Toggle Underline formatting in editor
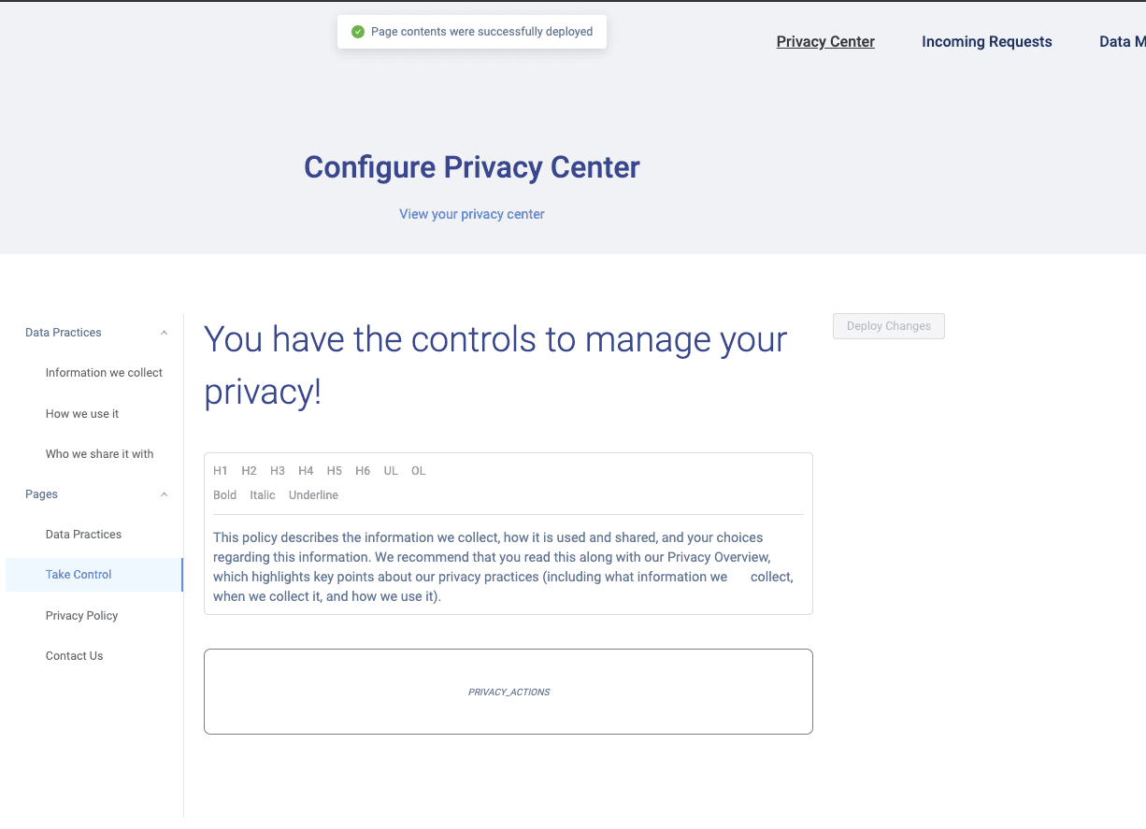This screenshot has width=1146, height=829. tap(313, 495)
